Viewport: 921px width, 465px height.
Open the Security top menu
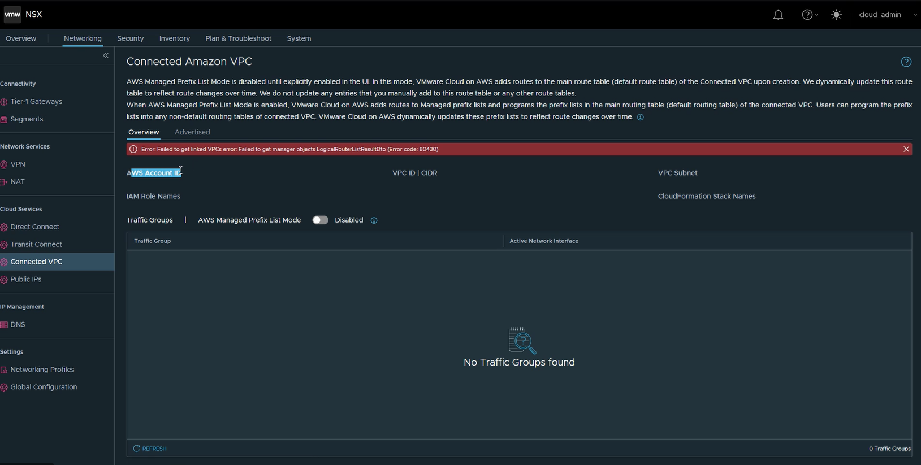coord(130,38)
